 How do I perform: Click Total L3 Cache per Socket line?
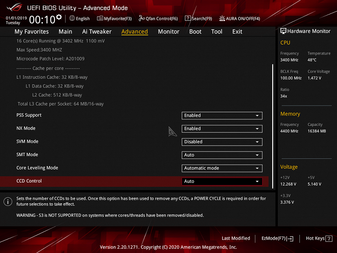(60, 104)
